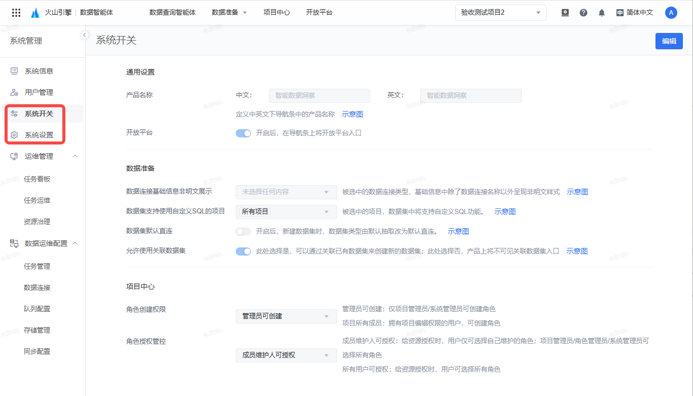Collapse the sidebar using the arrow icon

tap(85, 35)
